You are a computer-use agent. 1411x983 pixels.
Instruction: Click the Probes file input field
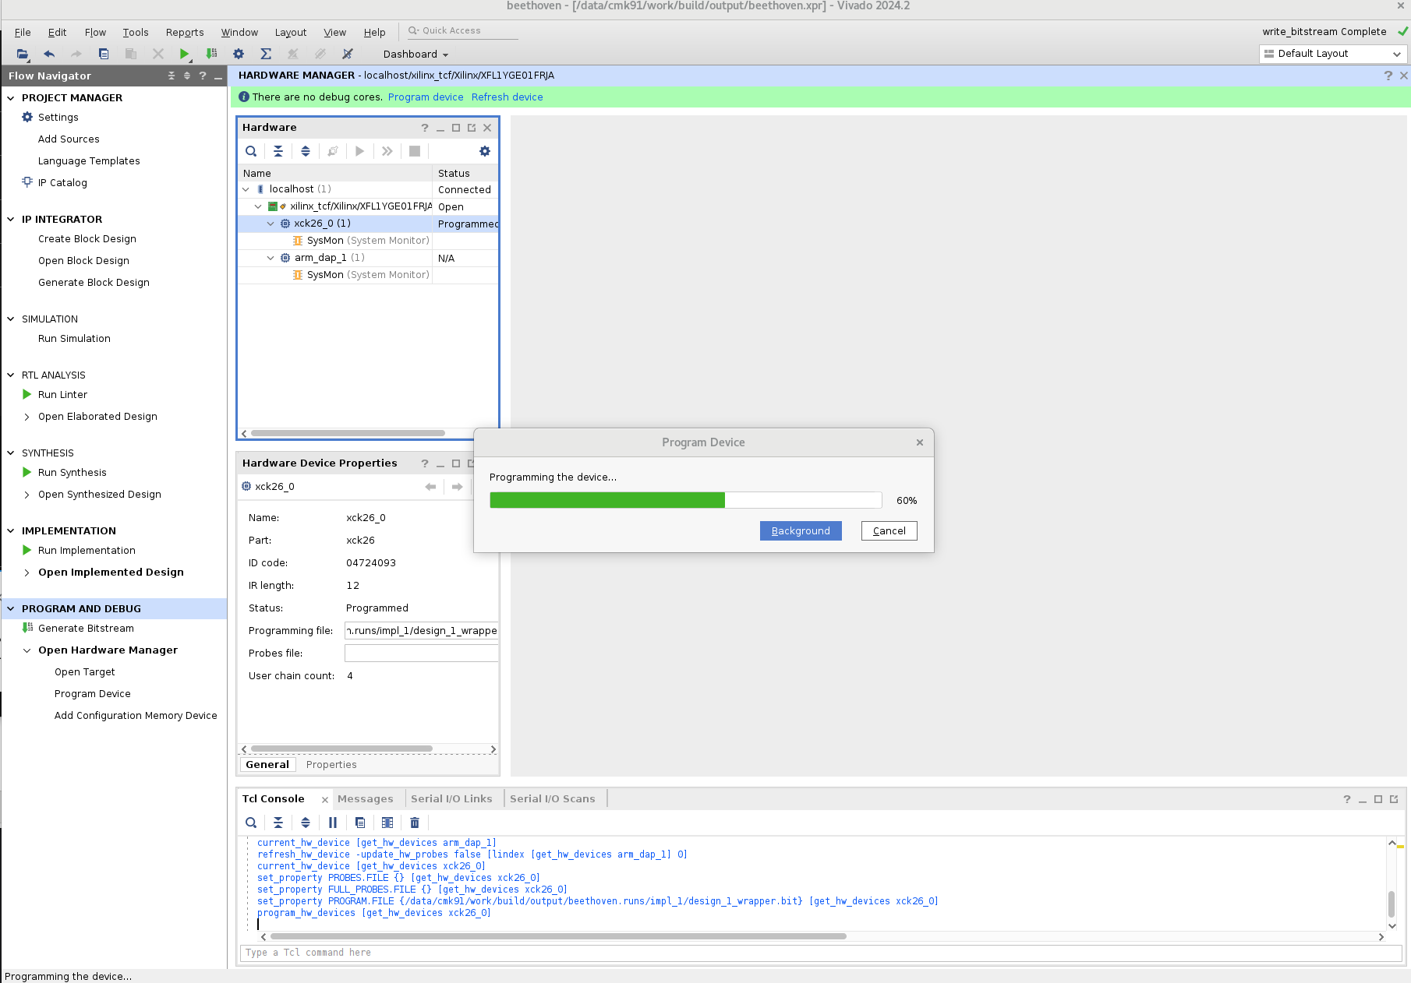click(x=421, y=654)
